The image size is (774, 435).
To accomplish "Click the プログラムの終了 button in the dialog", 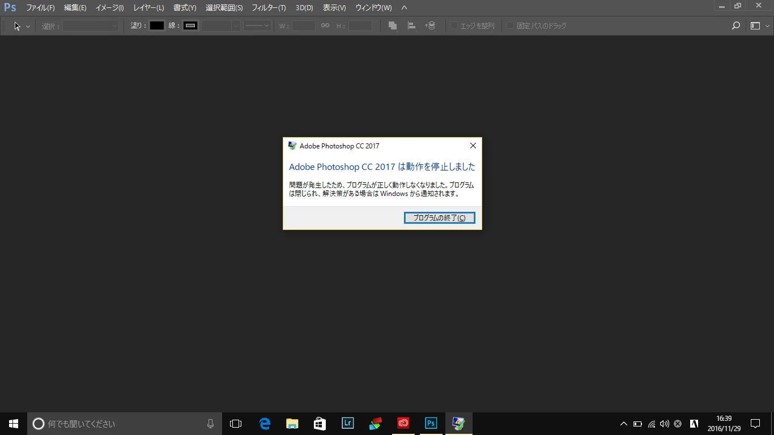I will [439, 218].
